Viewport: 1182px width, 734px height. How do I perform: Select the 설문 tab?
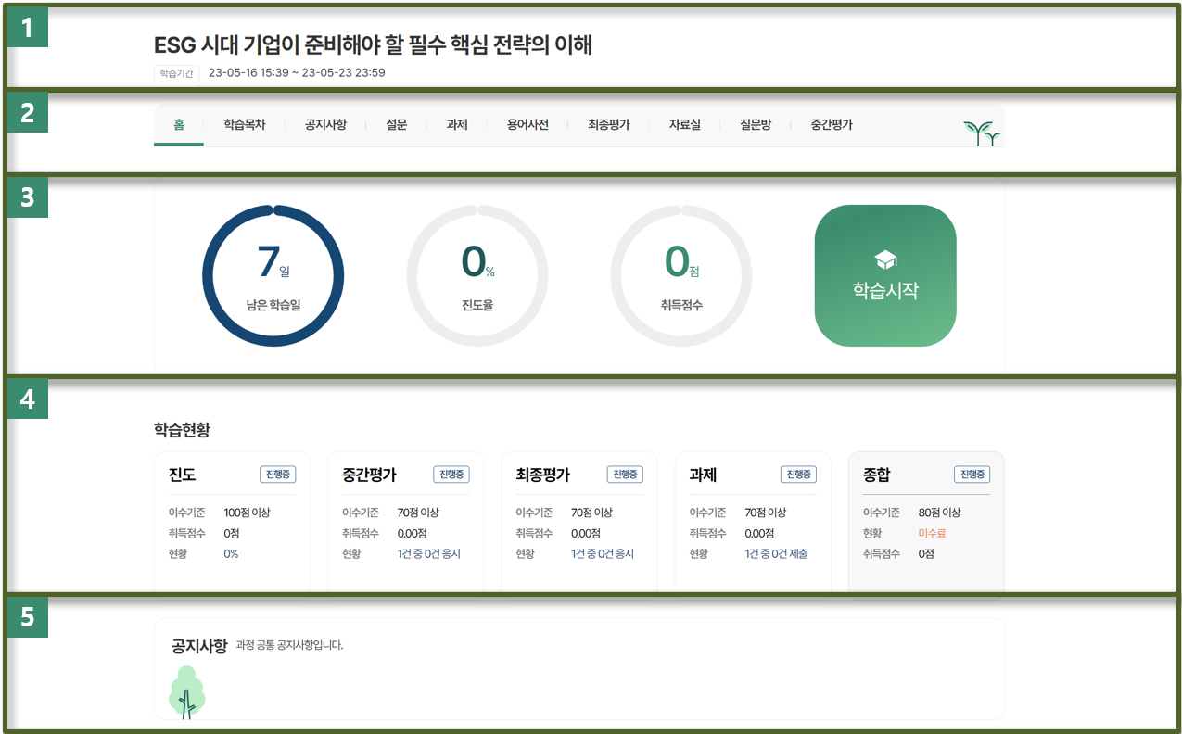[396, 124]
